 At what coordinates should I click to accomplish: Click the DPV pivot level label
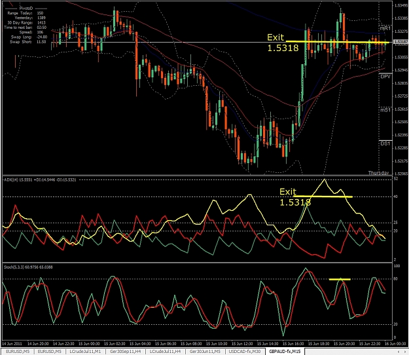(x=385, y=77)
